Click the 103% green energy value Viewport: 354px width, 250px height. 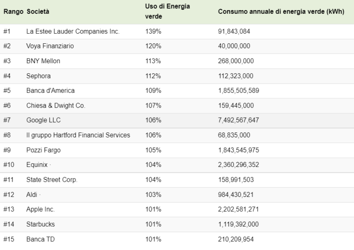click(x=153, y=195)
